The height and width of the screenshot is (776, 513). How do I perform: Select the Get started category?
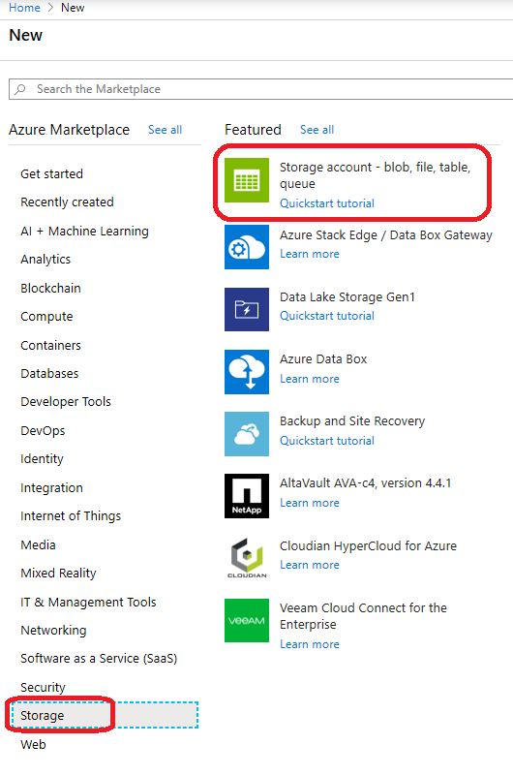point(52,173)
